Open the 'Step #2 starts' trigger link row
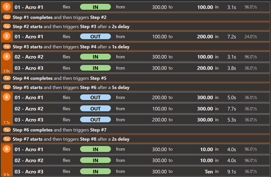The width and height of the screenshot is (271, 177). [x=71, y=27]
